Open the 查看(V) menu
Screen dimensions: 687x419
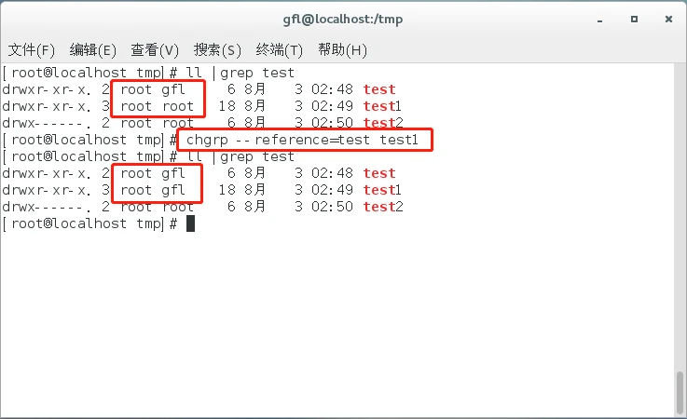(x=155, y=49)
